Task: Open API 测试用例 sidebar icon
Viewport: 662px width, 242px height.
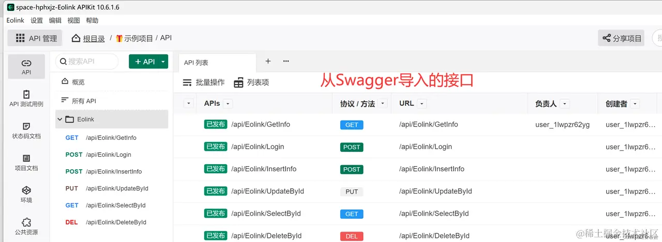Action: tap(26, 94)
